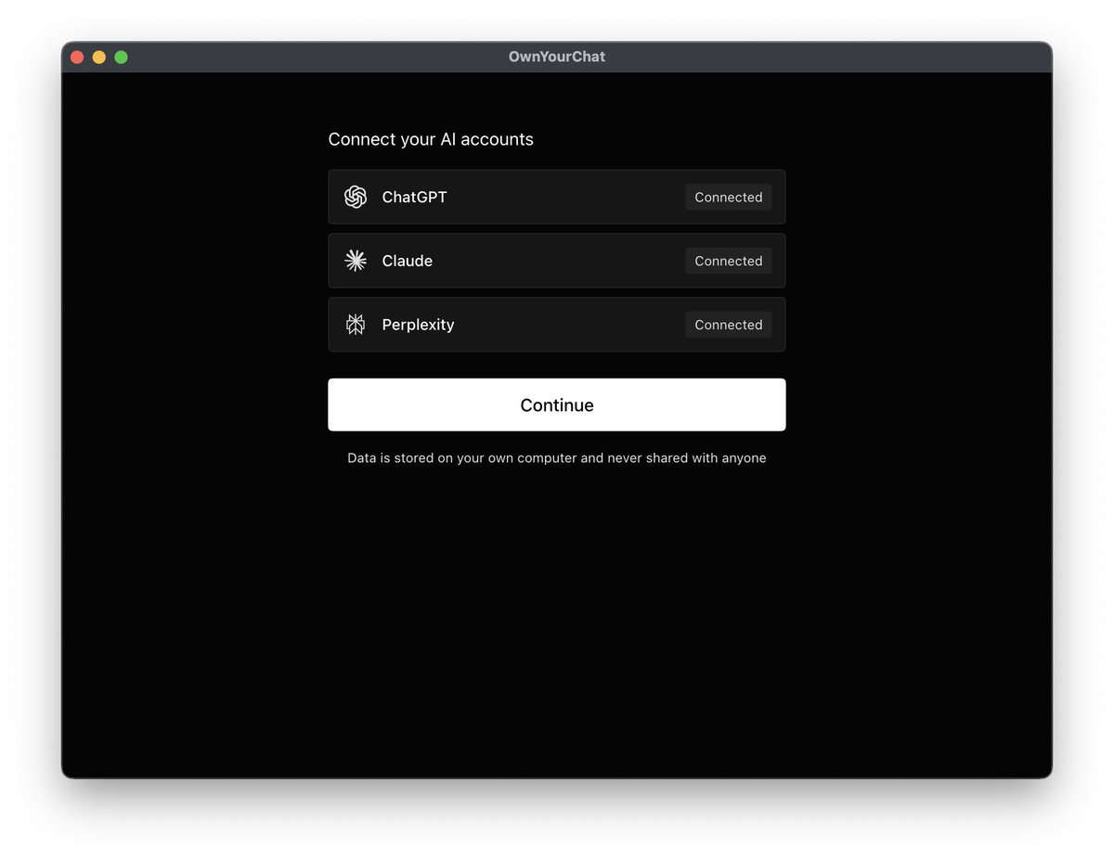The image size is (1114, 860).
Task: Click the Perplexity logo icon
Action: [x=356, y=325]
